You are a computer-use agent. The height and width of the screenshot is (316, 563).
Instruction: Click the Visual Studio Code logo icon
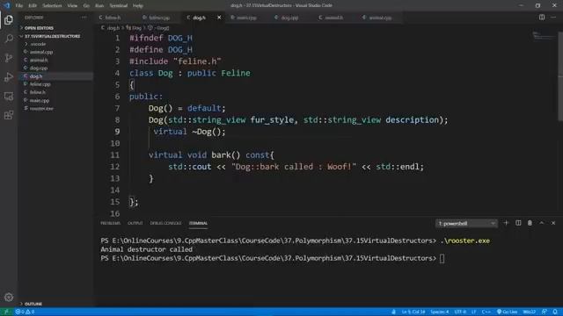[7, 5]
